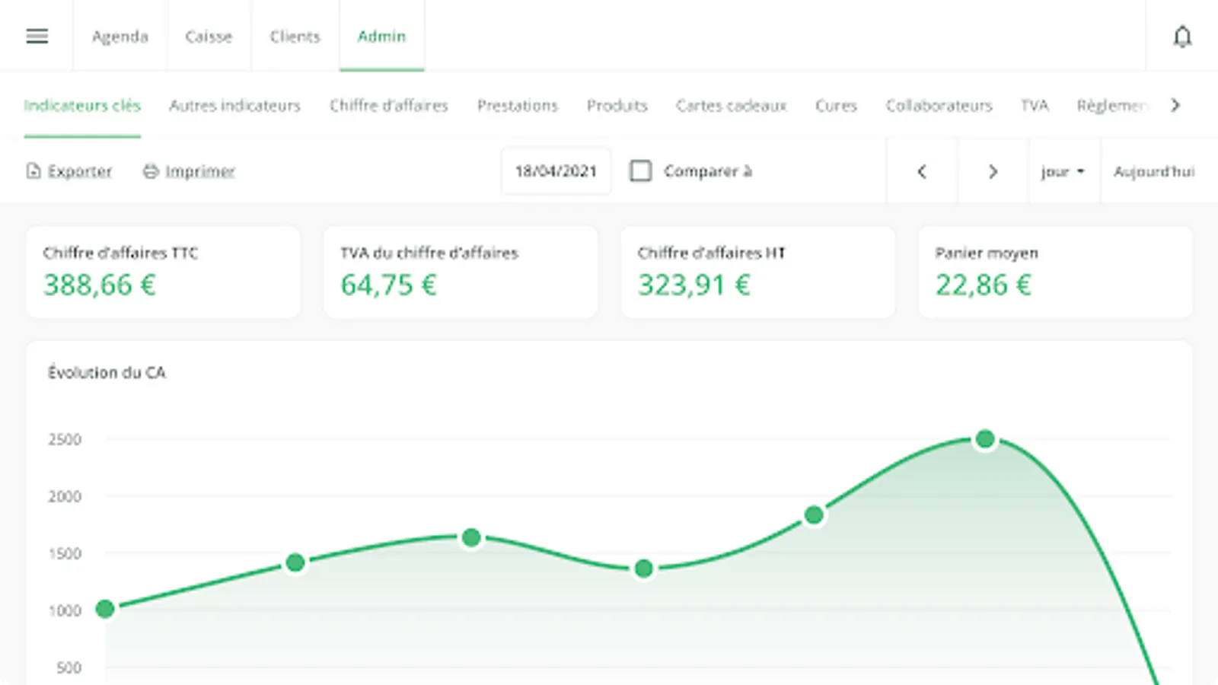Go to previous day arrow

pyautogui.click(x=922, y=171)
